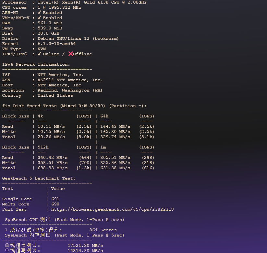Click the memory read value 17521.30 MB/s
The image size is (267, 253).
[x=85, y=246]
